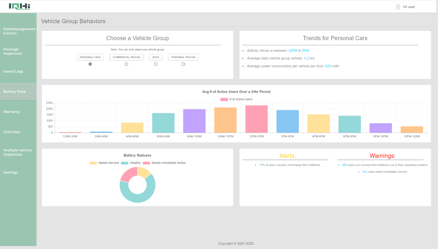Click the Hi user greeting
The height and width of the screenshot is (249, 438).
click(409, 7)
